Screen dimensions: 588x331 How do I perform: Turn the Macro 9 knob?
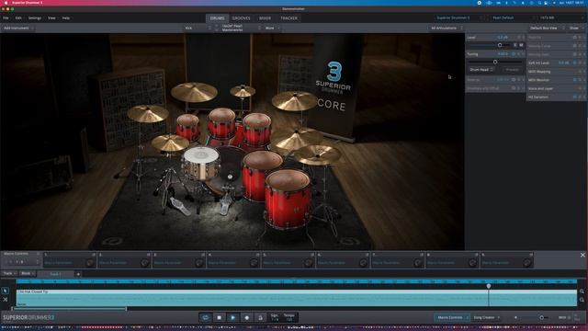[527, 263]
